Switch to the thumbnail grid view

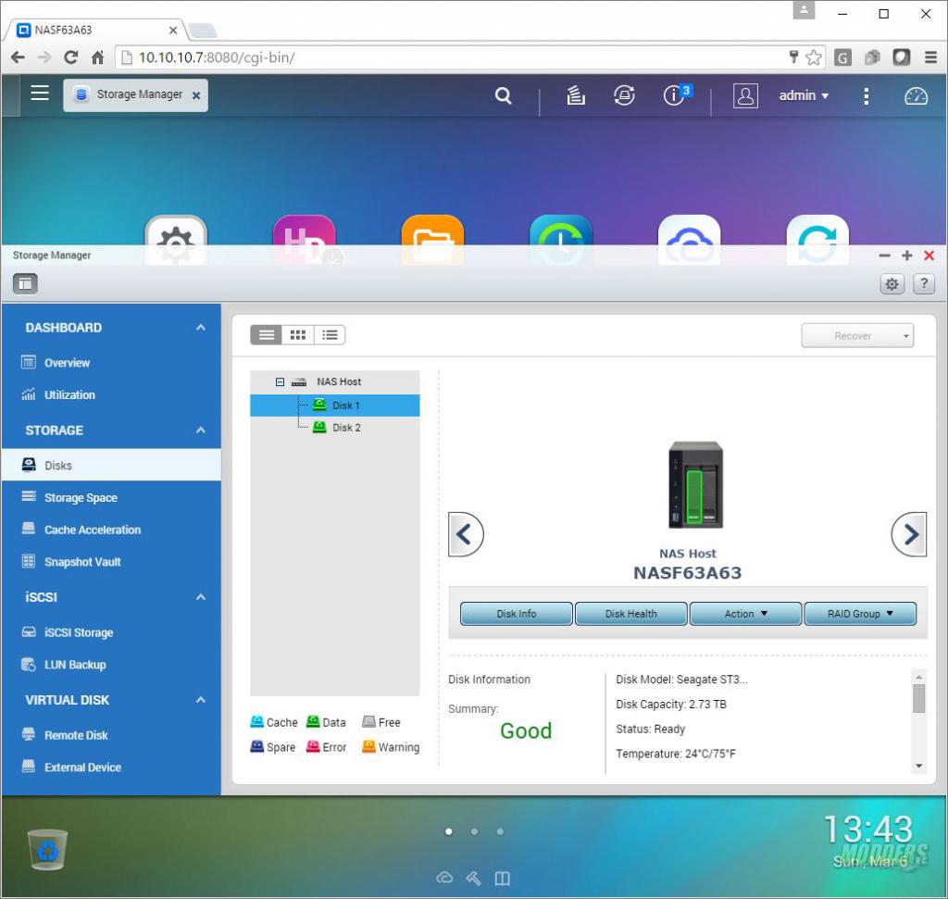coord(298,335)
